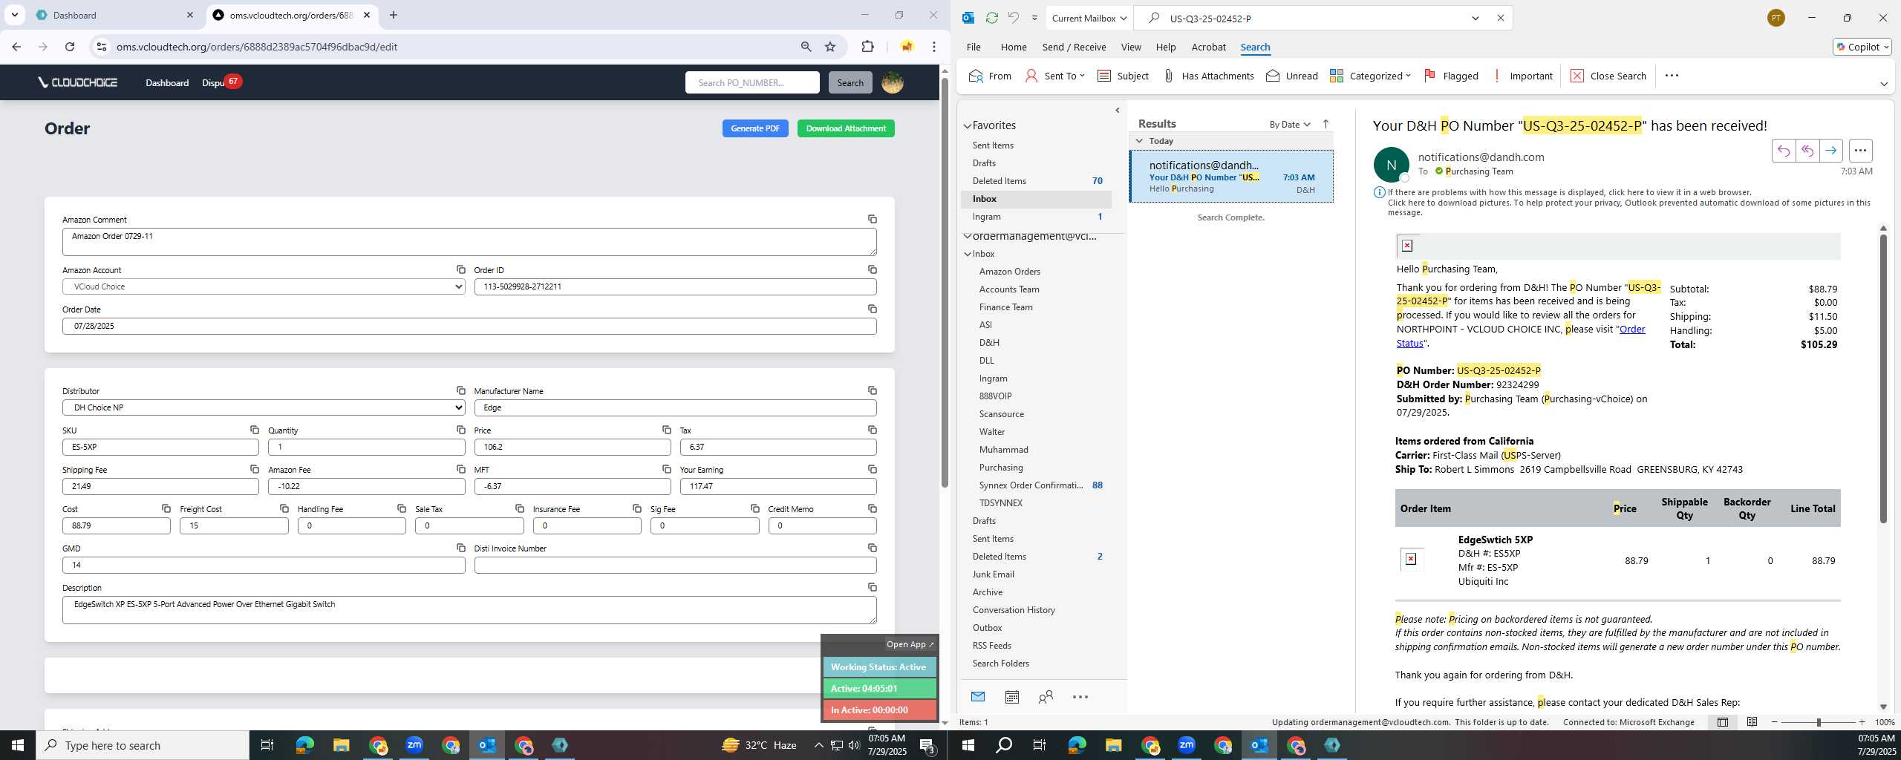Focus the Search PO_NUMBER input field

[752, 82]
